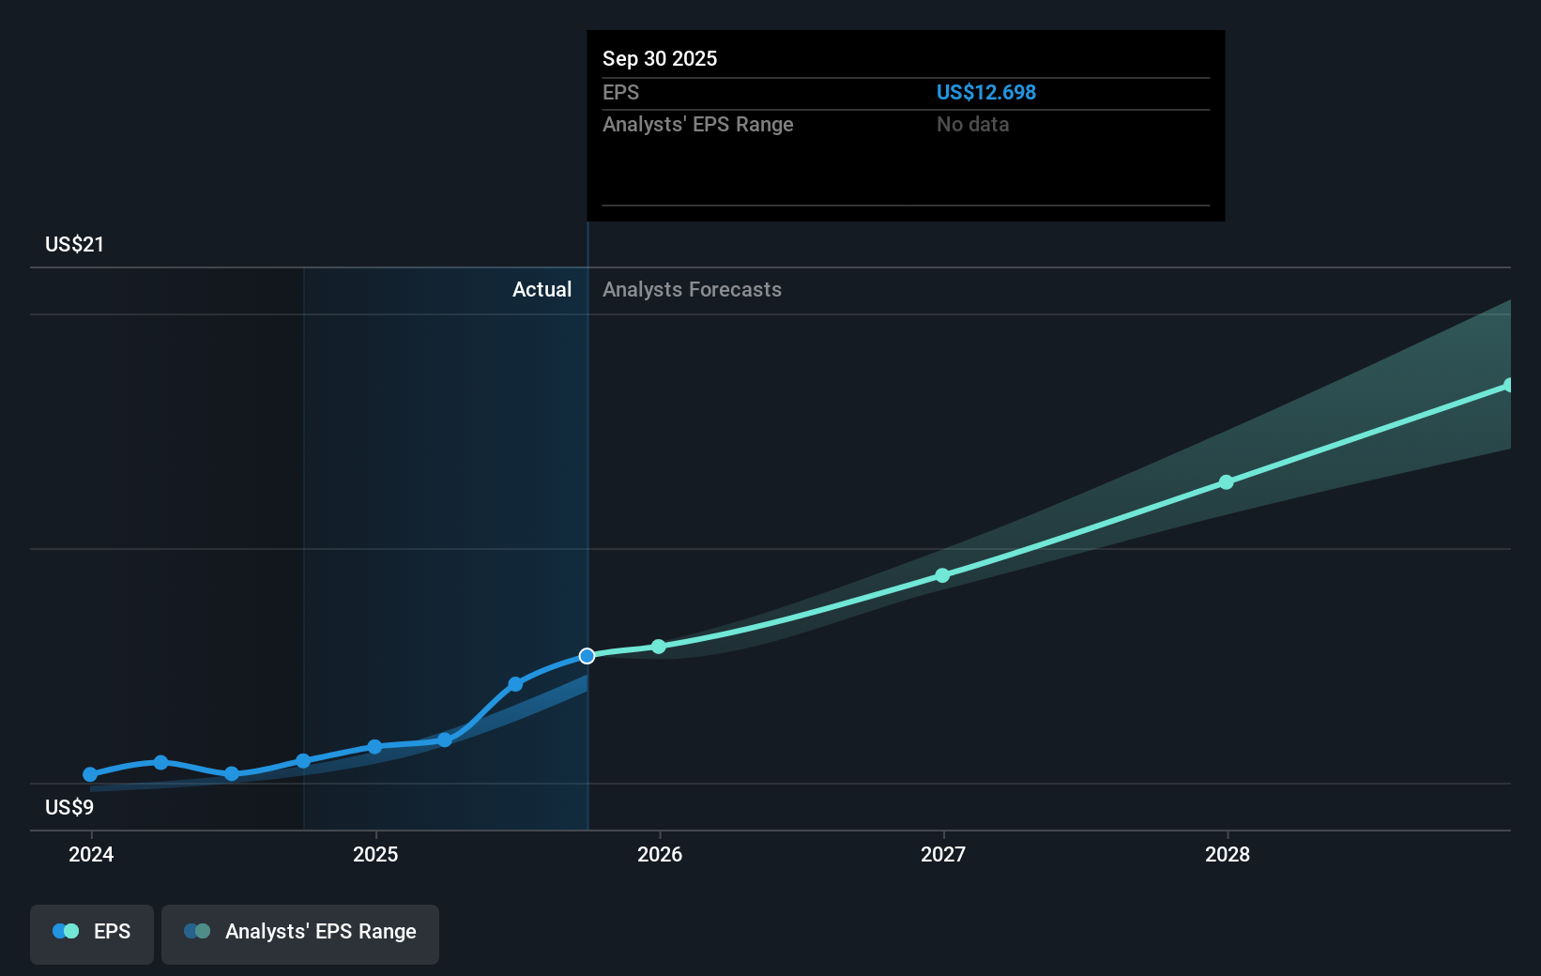
Task: Click the forecast EPS point at 2026
Action: 659,647
